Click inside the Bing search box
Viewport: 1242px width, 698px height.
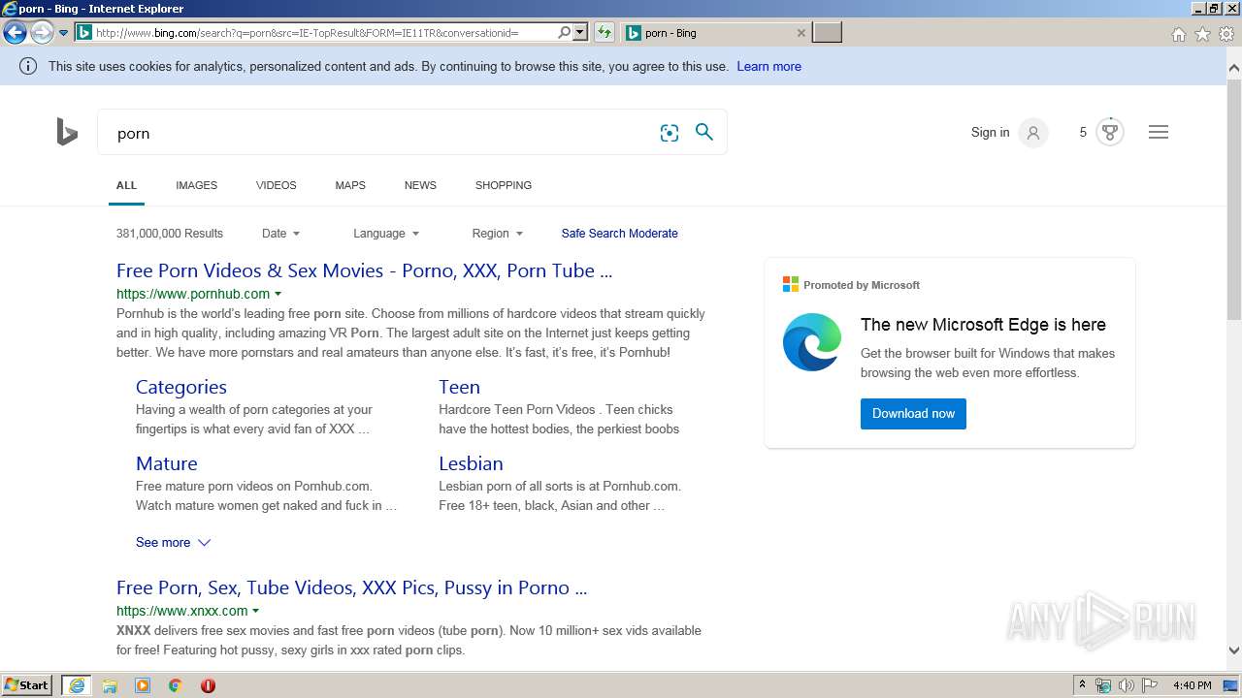(x=378, y=133)
